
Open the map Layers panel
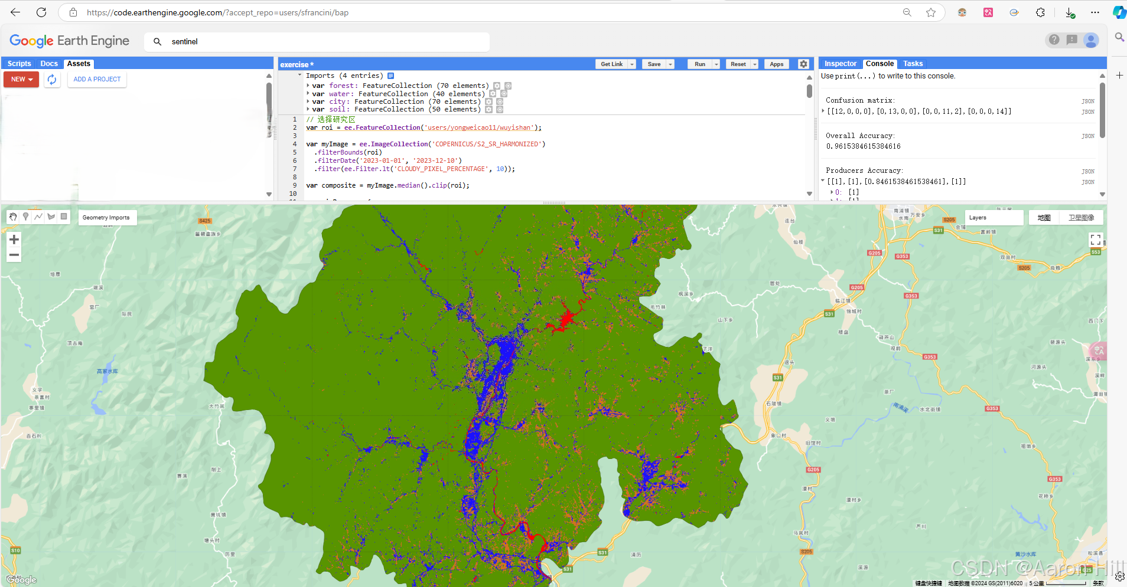[x=994, y=218]
